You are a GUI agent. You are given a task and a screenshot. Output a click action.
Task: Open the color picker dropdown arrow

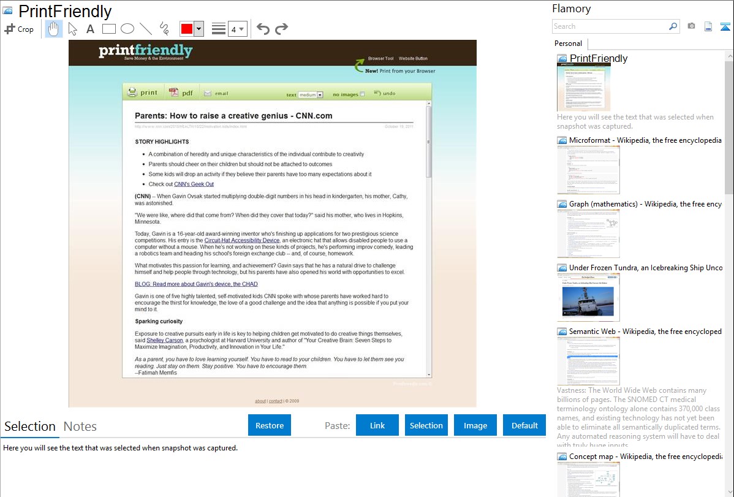(x=199, y=29)
